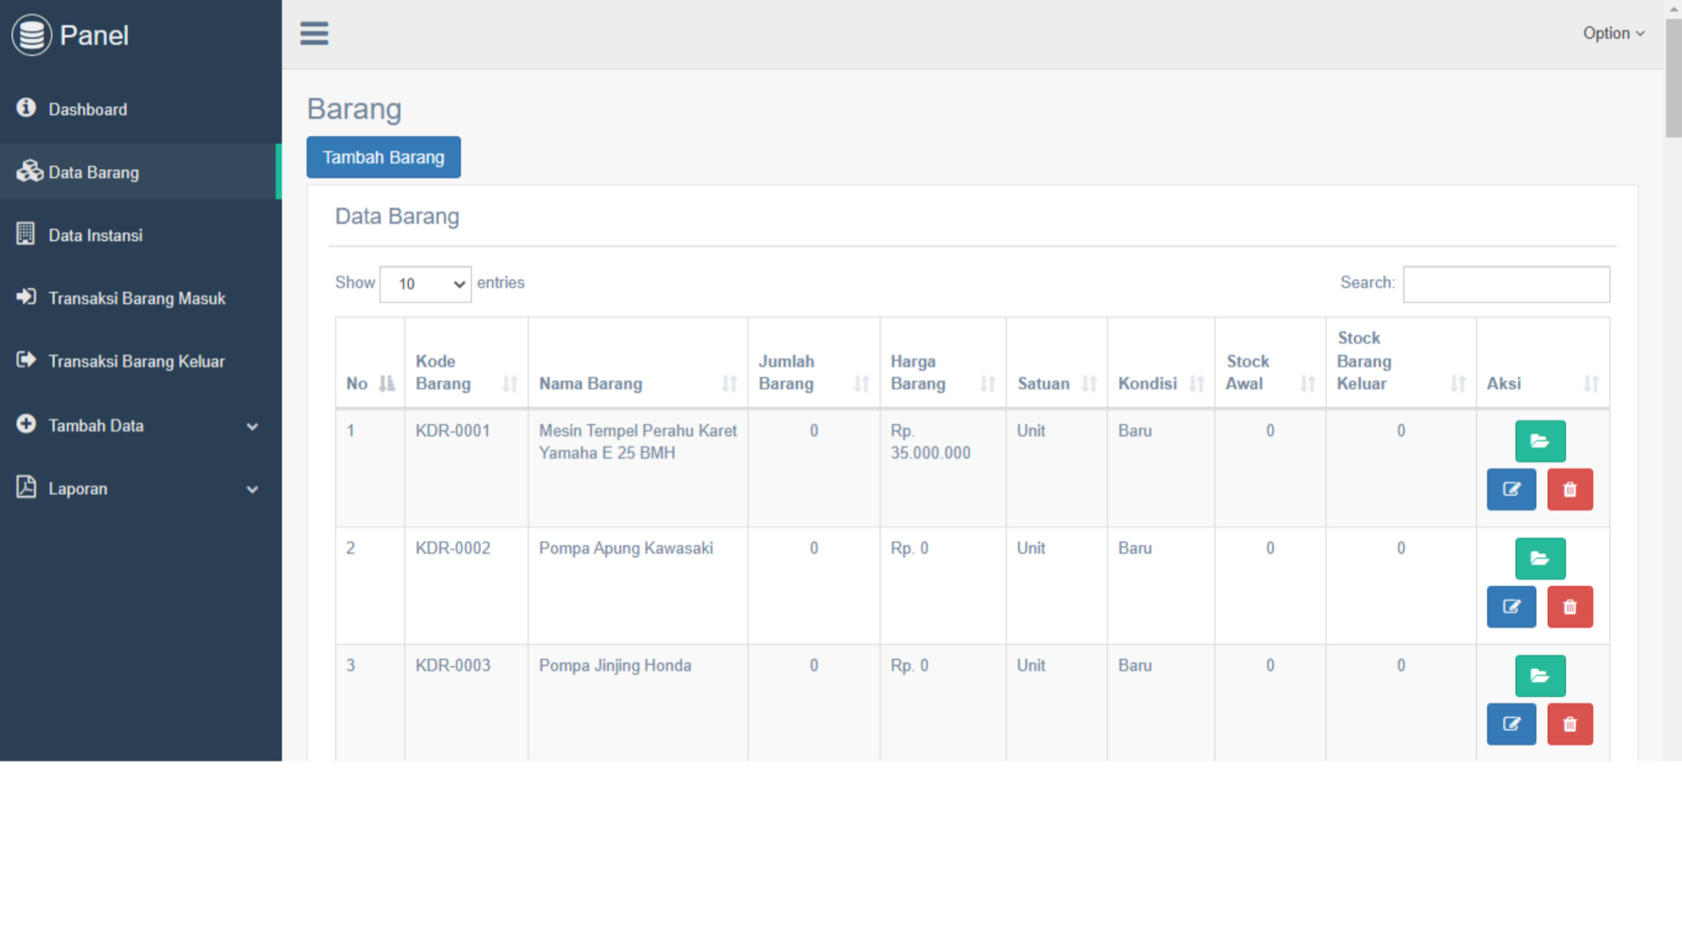
Task: Open detail folder icon for Pompa Apung Kawasaki
Action: click(x=1540, y=559)
